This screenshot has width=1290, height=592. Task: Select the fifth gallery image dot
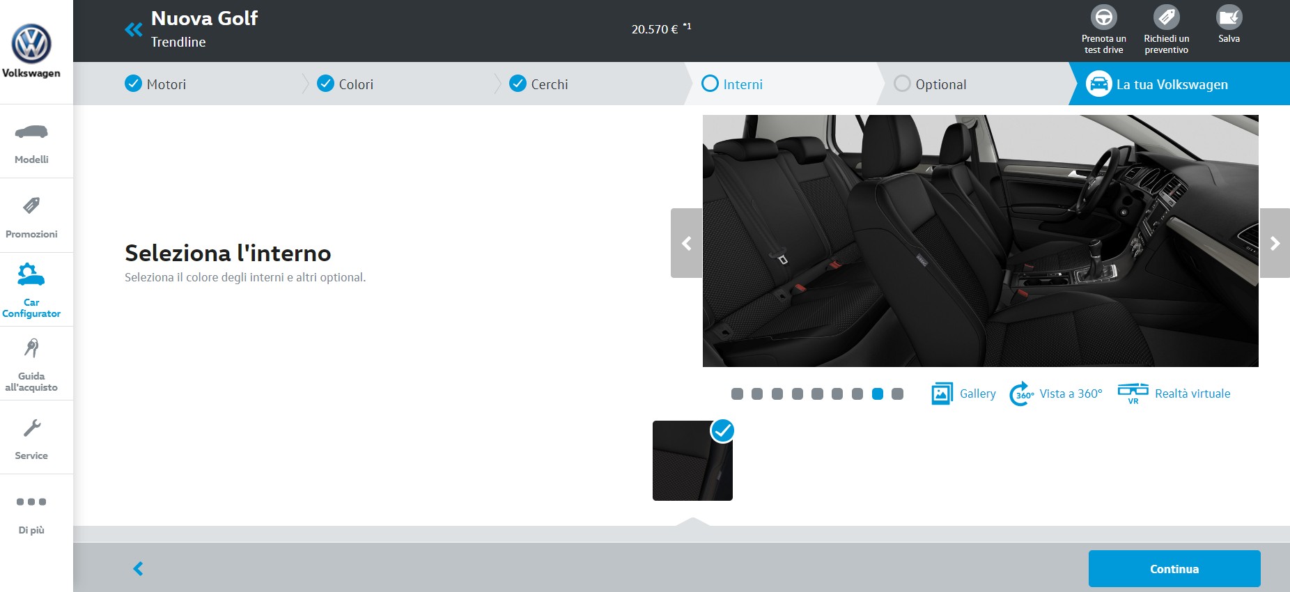[817, 394]
